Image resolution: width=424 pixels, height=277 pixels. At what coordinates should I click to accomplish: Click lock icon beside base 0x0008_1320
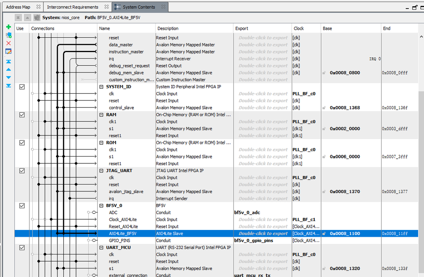[324, 269]
